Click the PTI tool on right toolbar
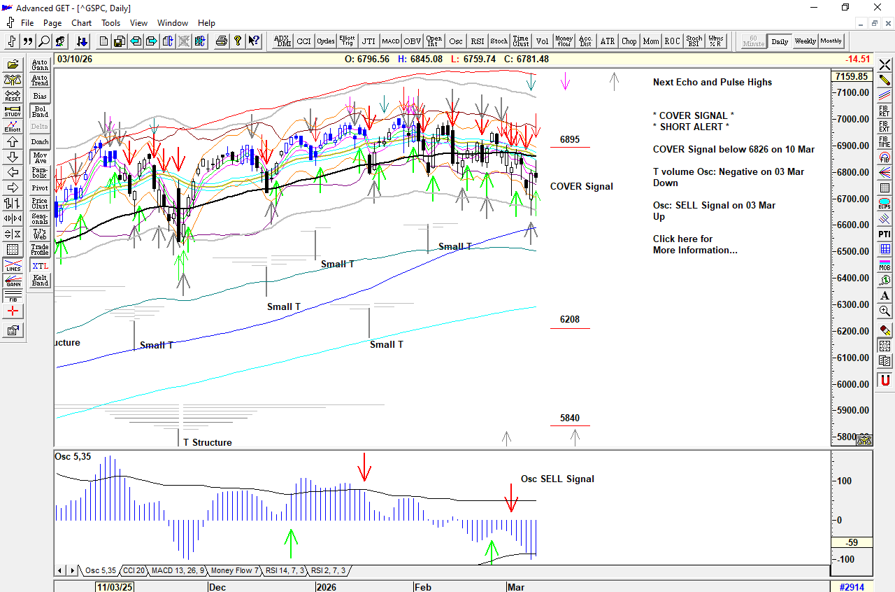Screen dimensions: 895x592 tap(885, 234)
